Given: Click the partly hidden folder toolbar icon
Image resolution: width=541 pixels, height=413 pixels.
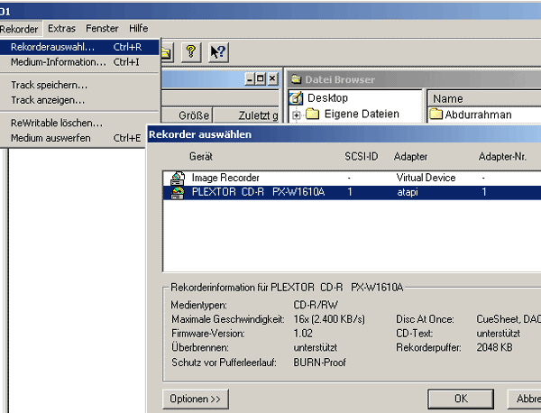Looking at the screenshot, I should (x=167, y=52).
